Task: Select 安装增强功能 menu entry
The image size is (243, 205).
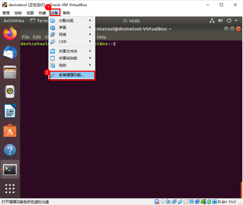Action: [72, 75]
